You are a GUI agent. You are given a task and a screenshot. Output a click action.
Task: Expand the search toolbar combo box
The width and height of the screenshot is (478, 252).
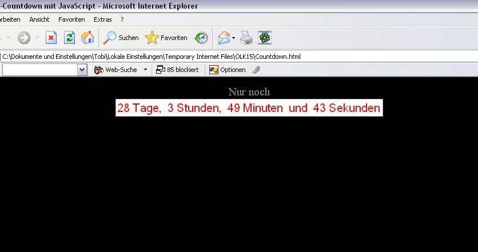pyautogui.click(x=82, y=70)
